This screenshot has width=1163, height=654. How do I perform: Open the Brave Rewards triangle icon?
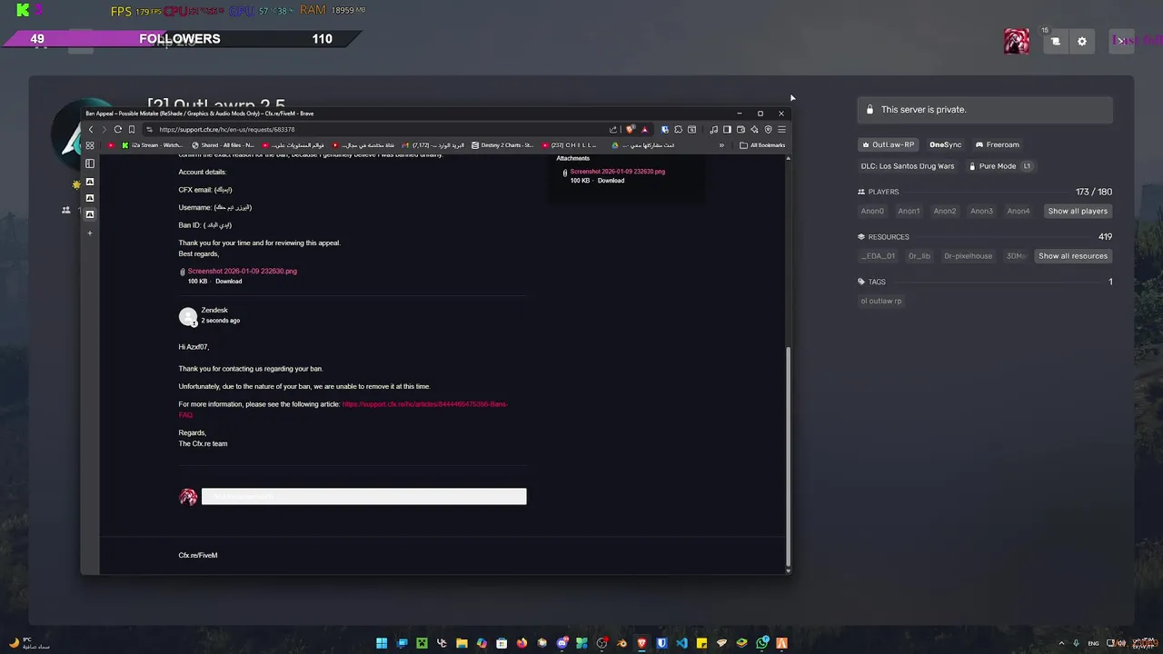coord(644,129)
